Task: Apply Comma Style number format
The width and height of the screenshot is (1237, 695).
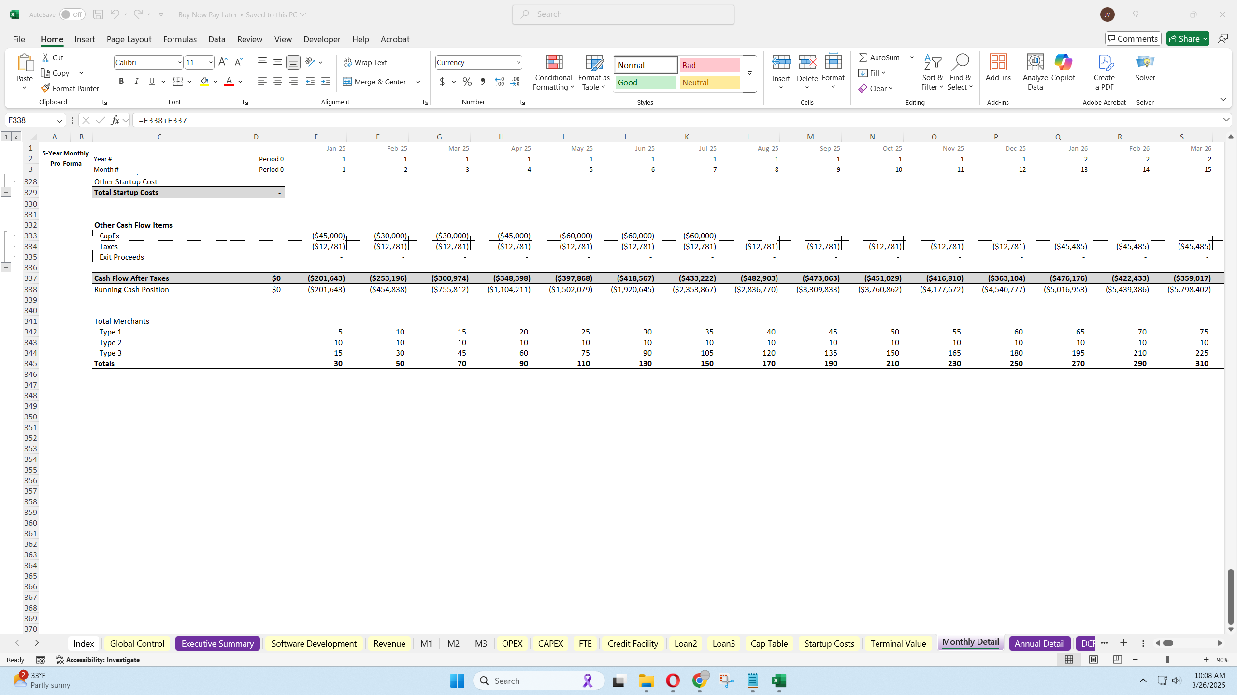Action: (x=482, y=82)
